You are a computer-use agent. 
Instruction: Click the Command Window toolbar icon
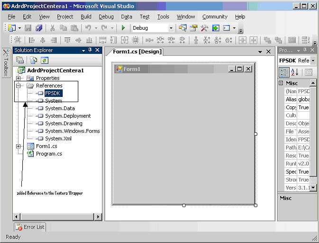pos(227,28)
